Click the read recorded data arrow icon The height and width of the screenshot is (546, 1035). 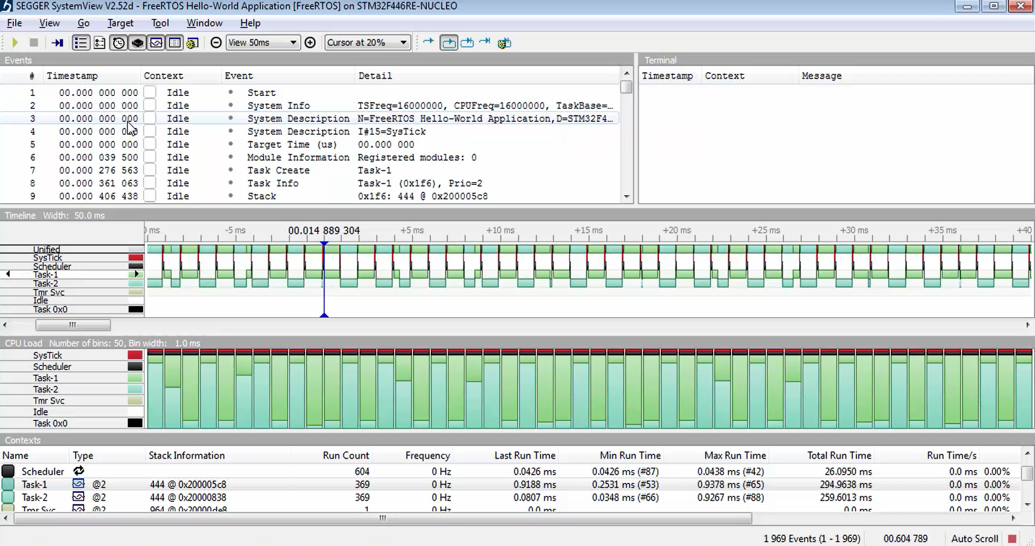(57, 43)
